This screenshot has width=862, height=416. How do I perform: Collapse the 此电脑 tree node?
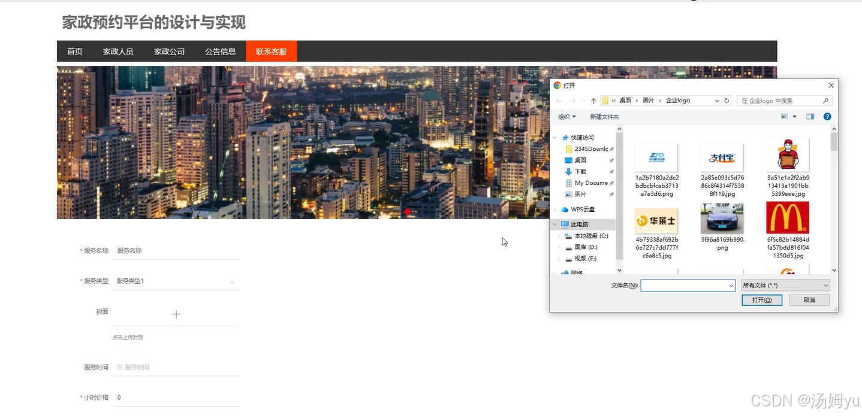pyautogui.click(x=555, y=224)
